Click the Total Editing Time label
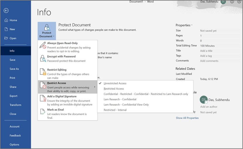The image size is (243, 149). point(186,45)
